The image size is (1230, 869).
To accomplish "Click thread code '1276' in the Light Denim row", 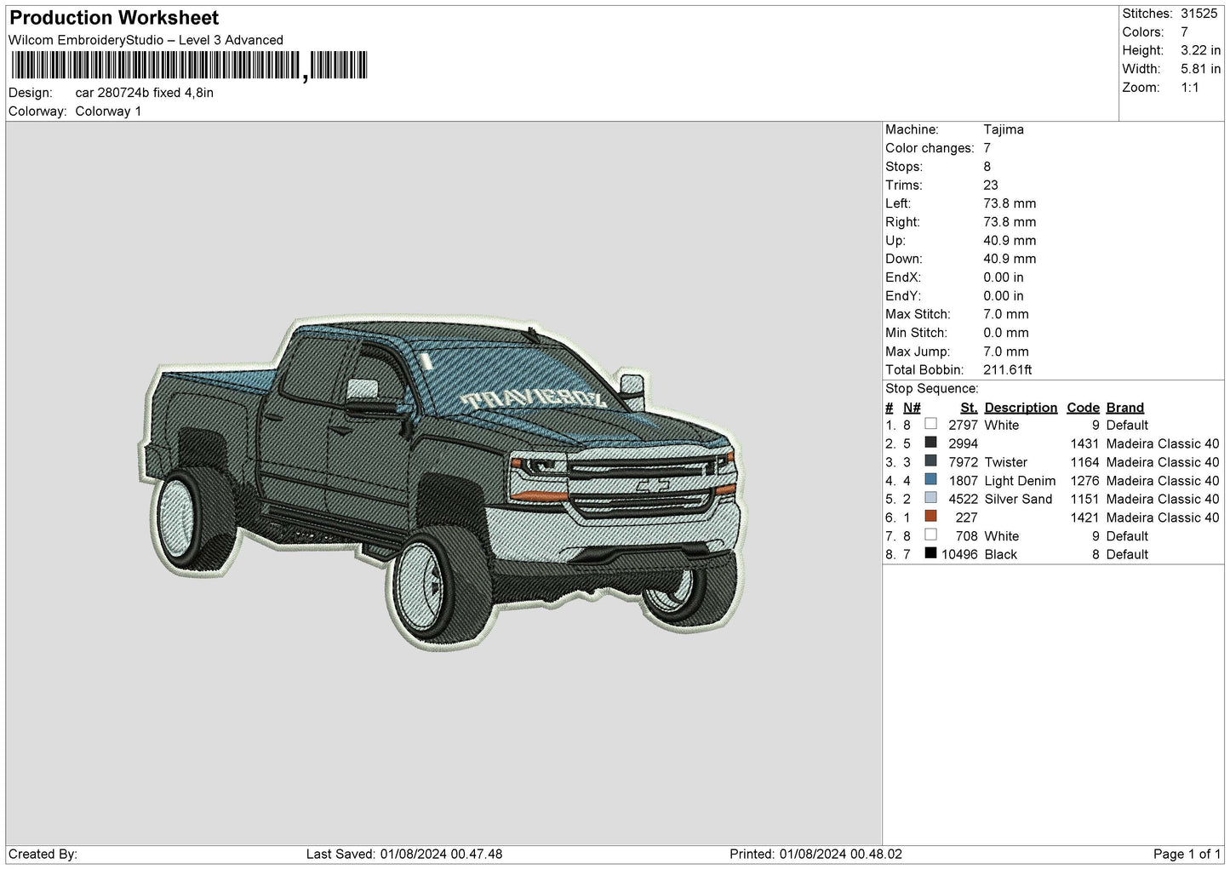I will (x=1084, y=481).
